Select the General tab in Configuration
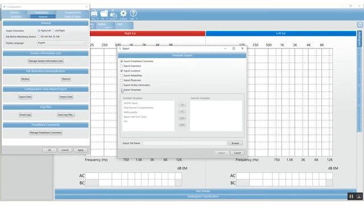 click(43, 17)
